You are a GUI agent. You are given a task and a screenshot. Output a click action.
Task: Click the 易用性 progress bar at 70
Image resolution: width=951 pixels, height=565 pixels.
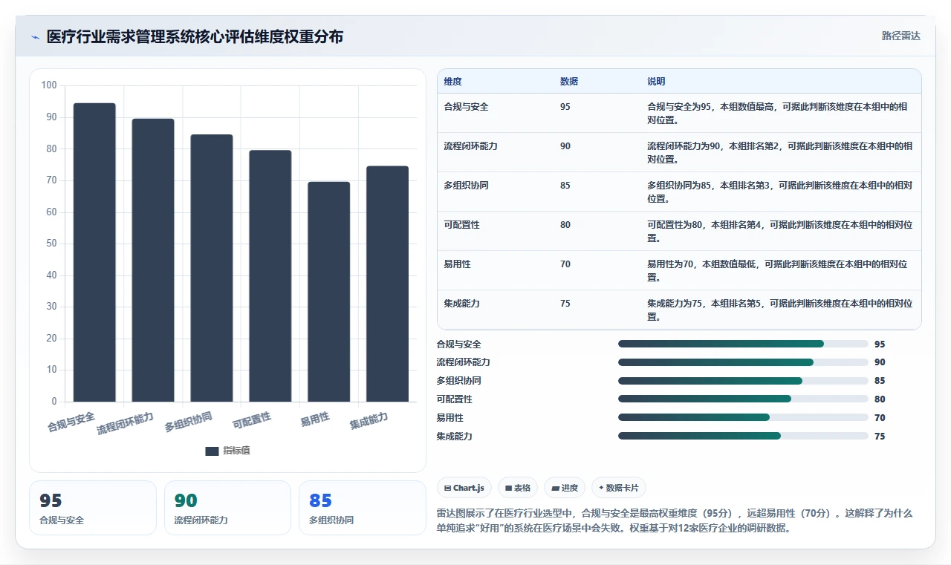[x=743, y=418]
